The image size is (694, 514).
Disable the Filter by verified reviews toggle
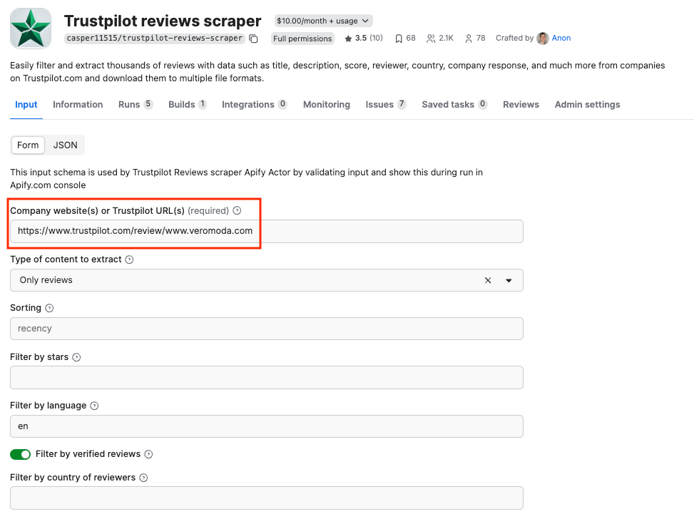coord(20,454)
